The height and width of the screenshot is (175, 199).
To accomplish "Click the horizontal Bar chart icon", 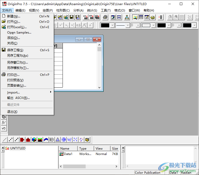I will point(22,140).
